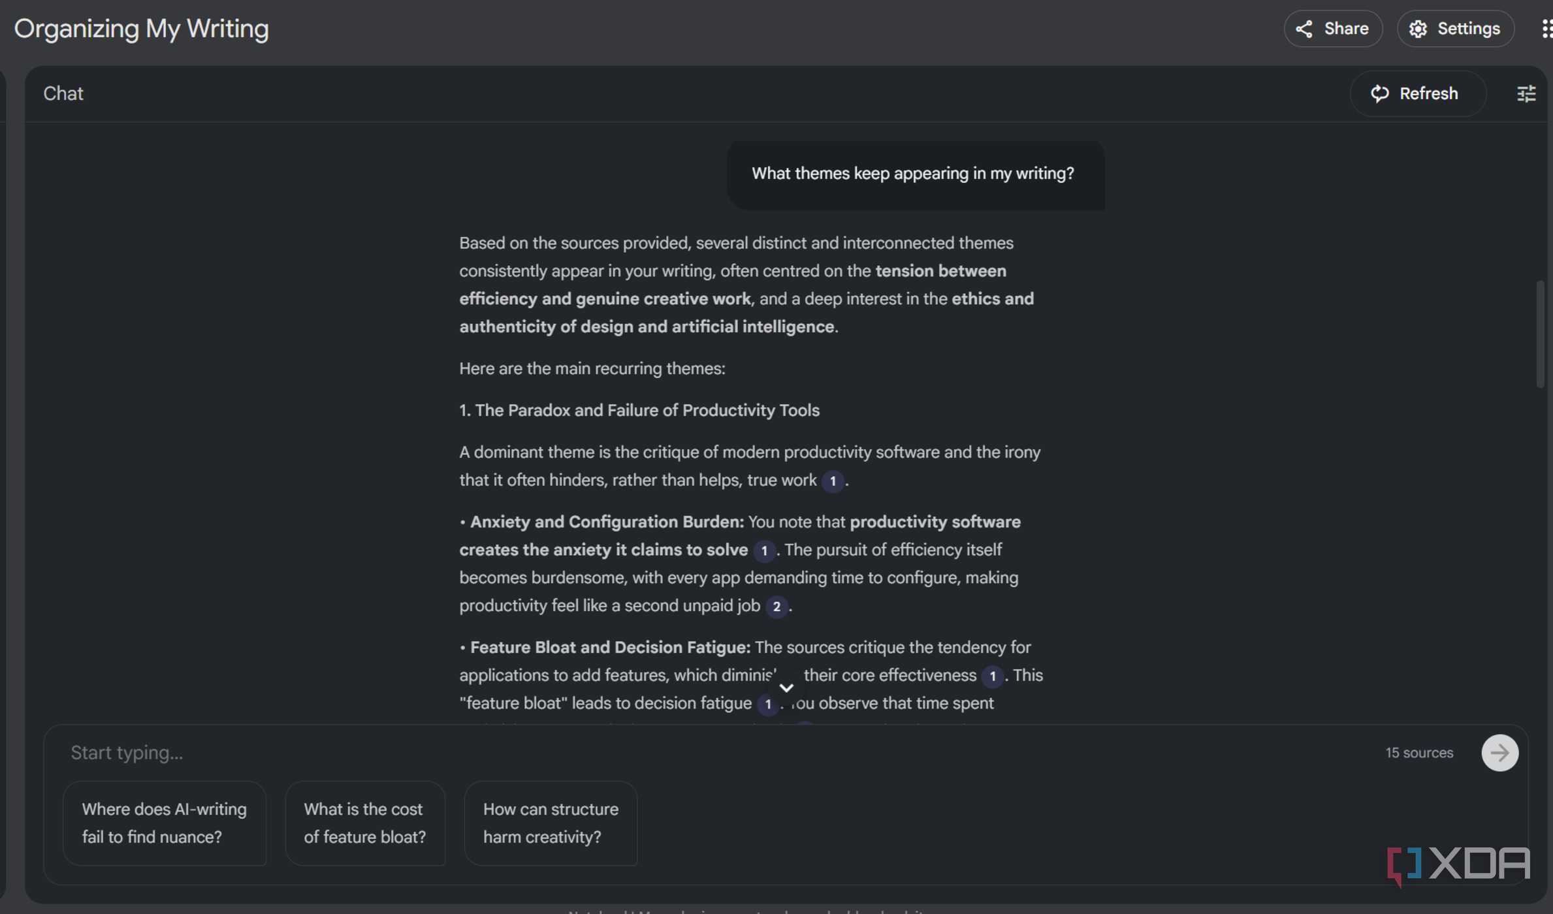The height and width of the screenshot is (914, 1553).
Task: Click the Chat panel heading
Action: [63, 93]
